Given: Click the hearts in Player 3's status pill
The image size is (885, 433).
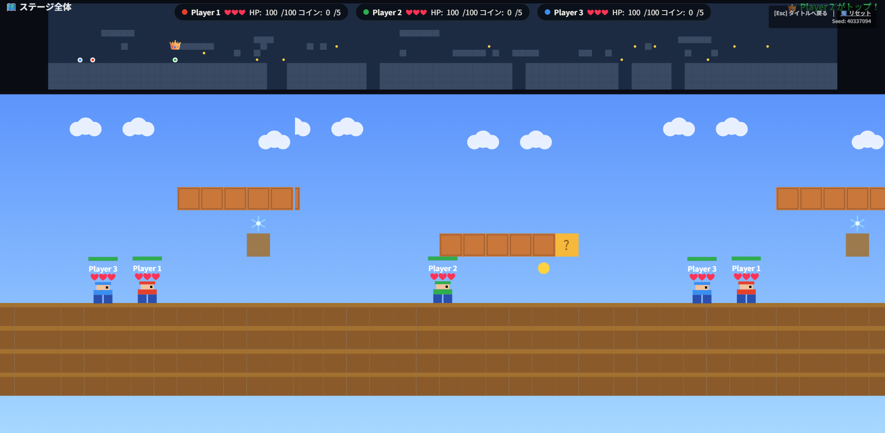Looking at the screenshot, I should point(598,12).
